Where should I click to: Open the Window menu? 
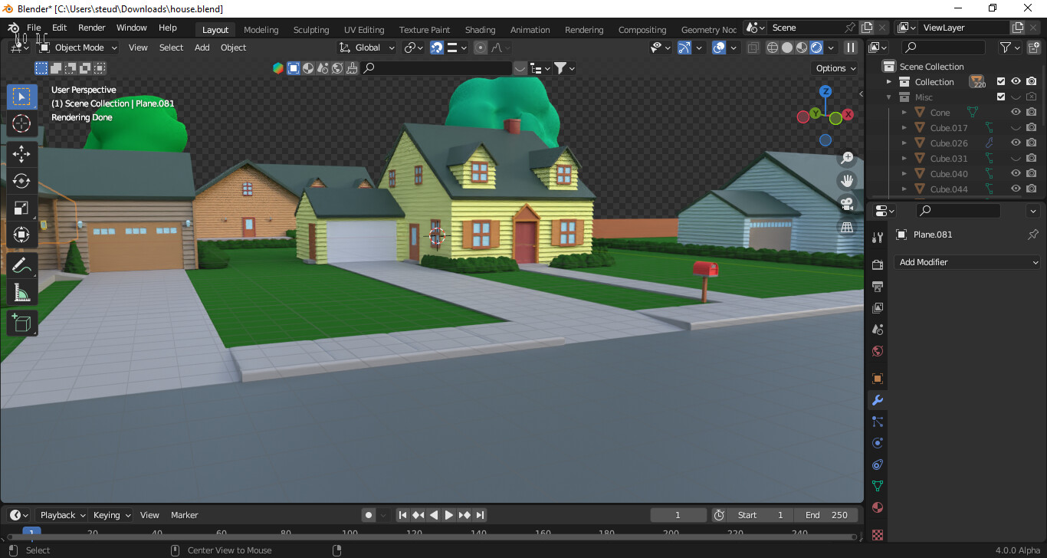132,28
